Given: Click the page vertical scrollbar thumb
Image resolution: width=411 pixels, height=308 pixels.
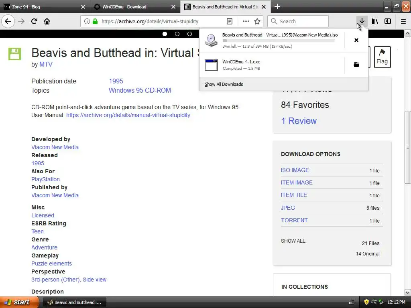Looking at the screenshot, I should (x=408, y=147).
